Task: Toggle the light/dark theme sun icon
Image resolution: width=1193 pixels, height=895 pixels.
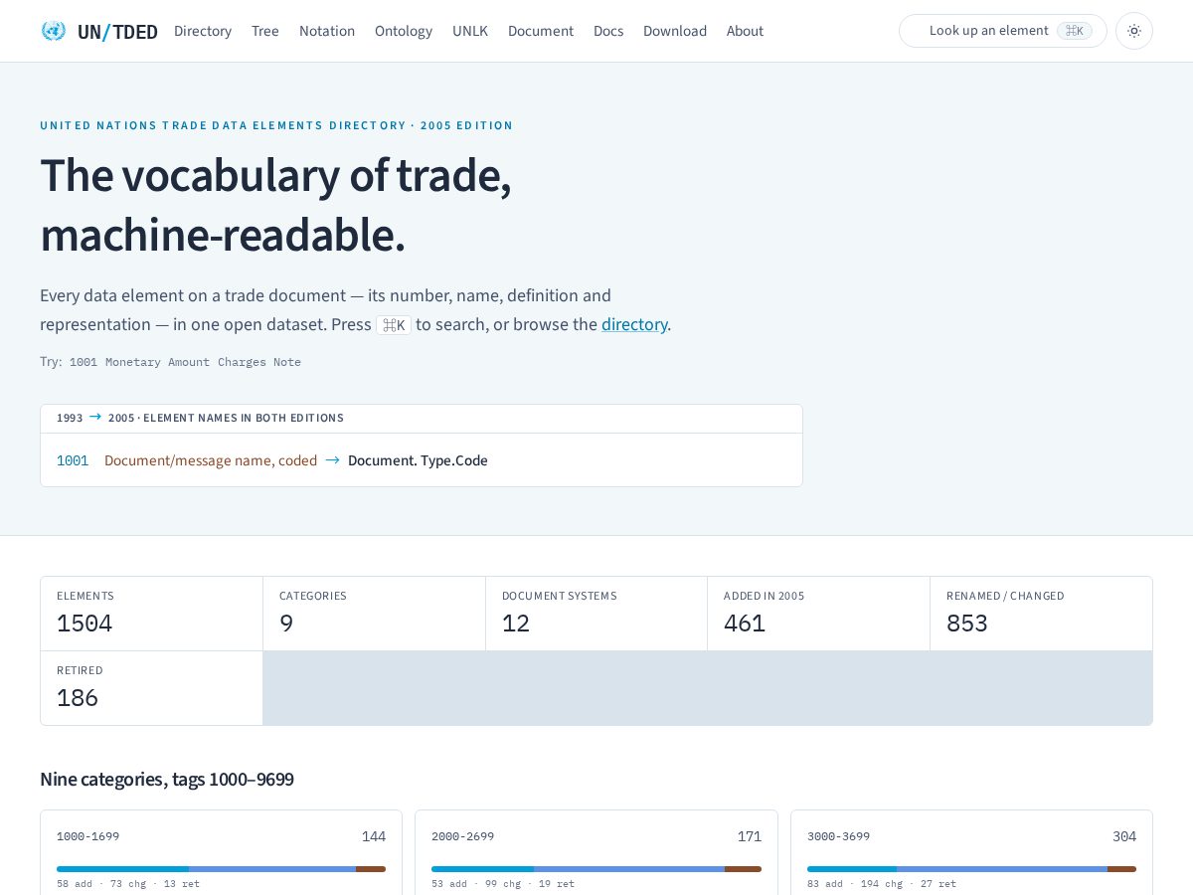Action: coord(1134,31)
